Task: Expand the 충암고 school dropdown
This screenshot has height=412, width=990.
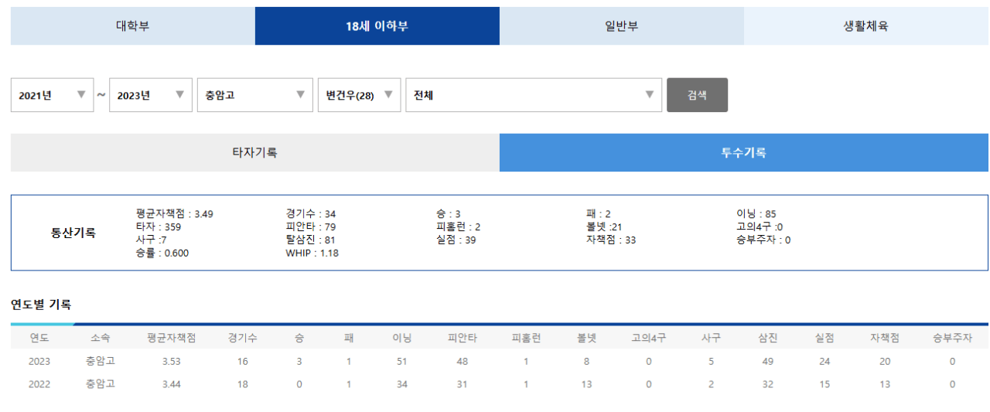Action: click(x=255, y=95)
